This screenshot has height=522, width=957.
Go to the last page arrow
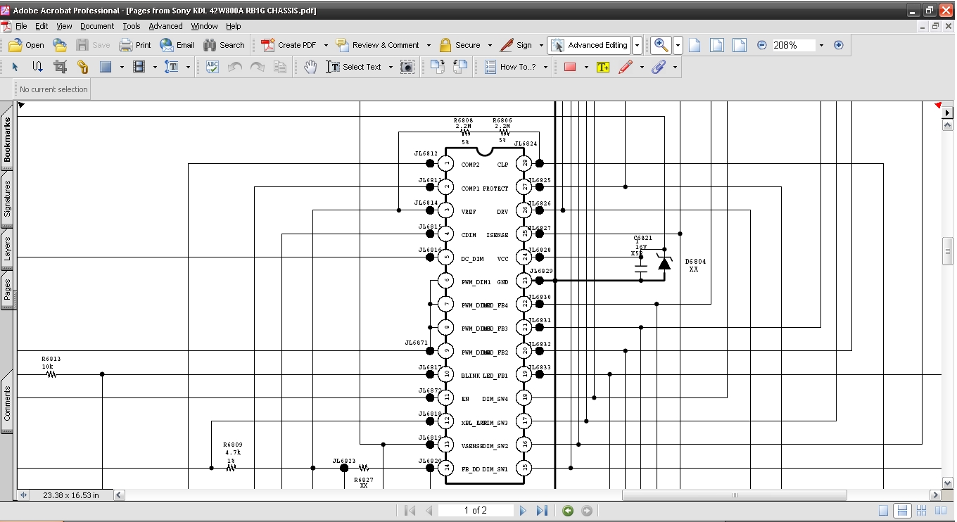(x=542, y=511)
